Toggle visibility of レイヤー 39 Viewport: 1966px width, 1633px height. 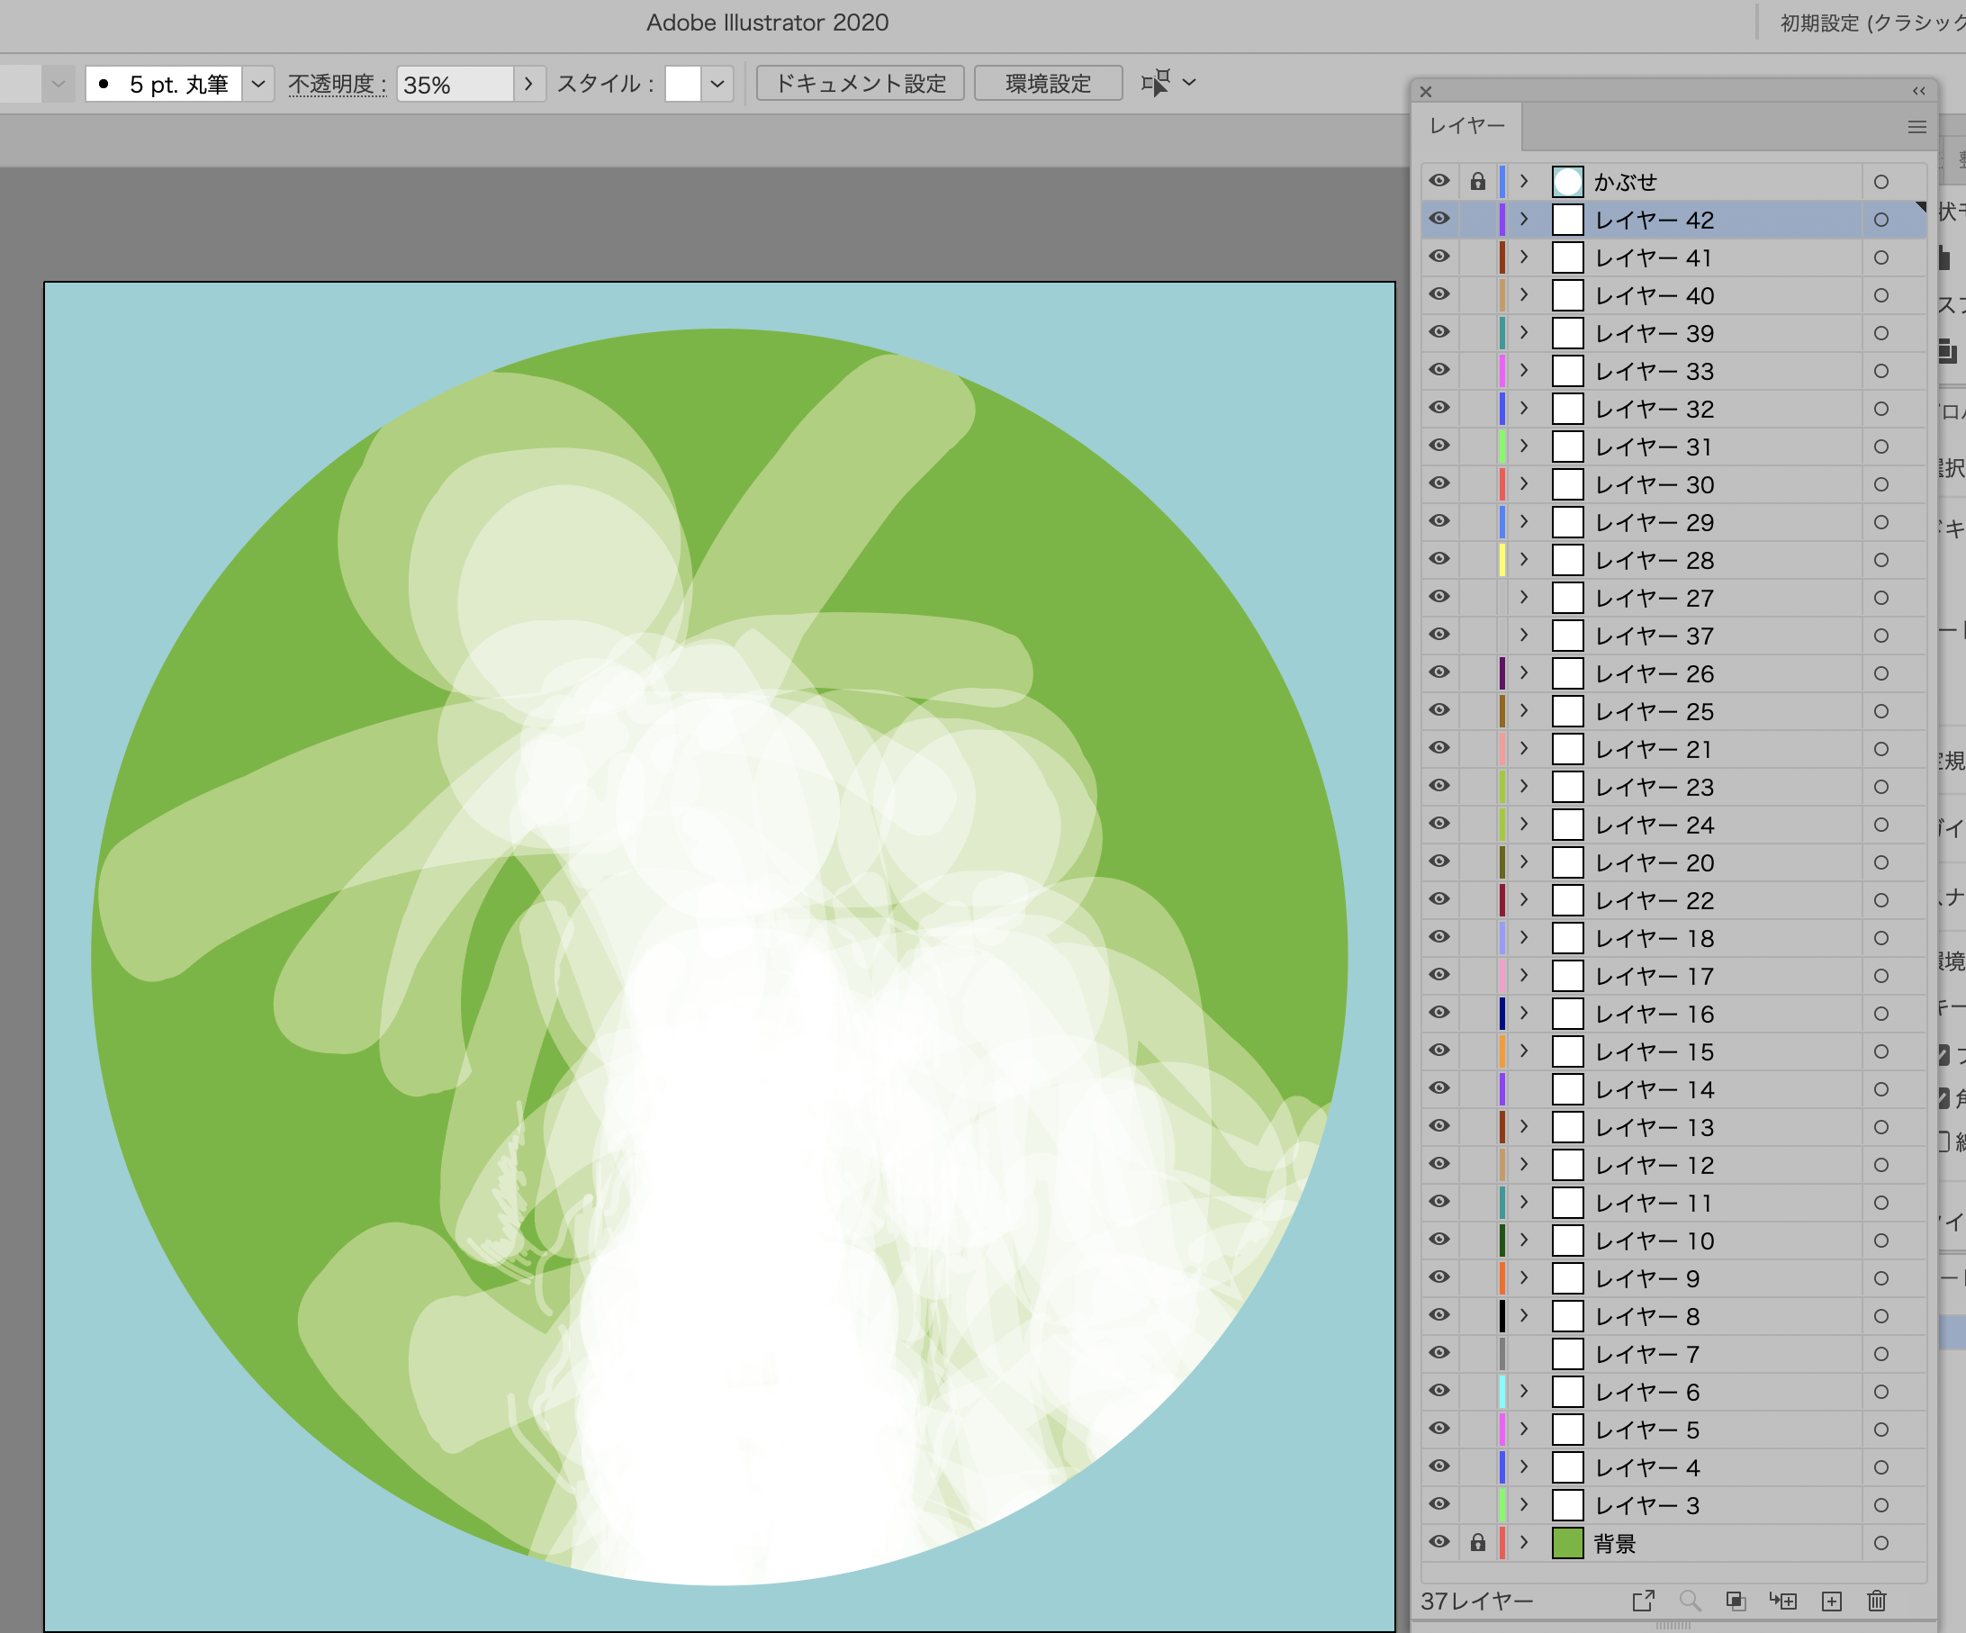coord(1440,332)
